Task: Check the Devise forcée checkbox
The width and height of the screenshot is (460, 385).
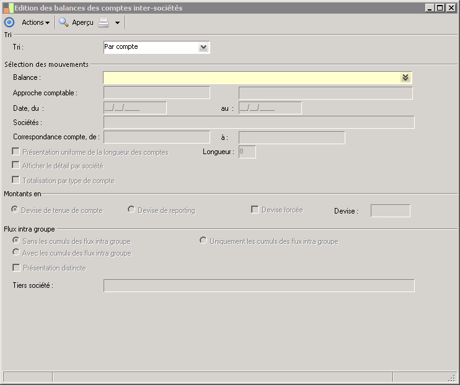Action: coord(255,209)
